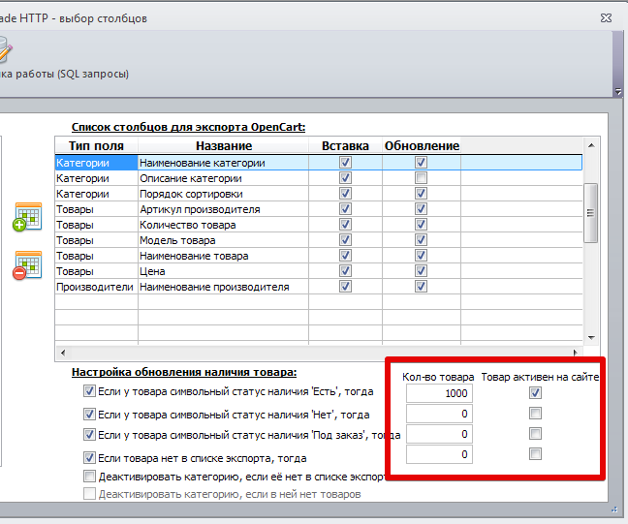This screenshot has height=524, width=628.
Task: Select the Наименование производителя cell
Action: [223, 287]
